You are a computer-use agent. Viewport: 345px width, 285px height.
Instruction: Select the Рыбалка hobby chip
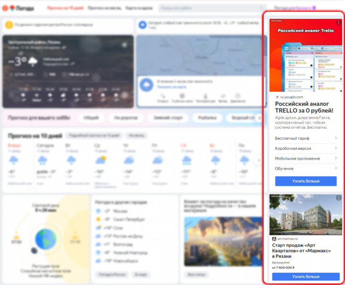tap(207, 118)
